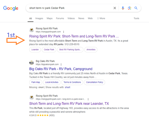Open options dots beside risingspiritrvpark.com first result
This screenshot has width=149, height=123.
[63, 32]
